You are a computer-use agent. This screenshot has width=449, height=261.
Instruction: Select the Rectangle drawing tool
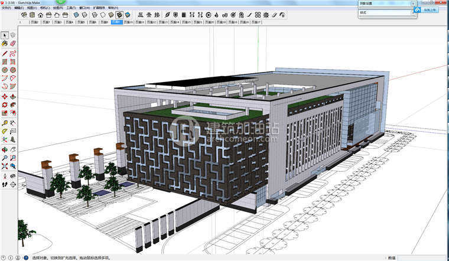click(5, 62)
